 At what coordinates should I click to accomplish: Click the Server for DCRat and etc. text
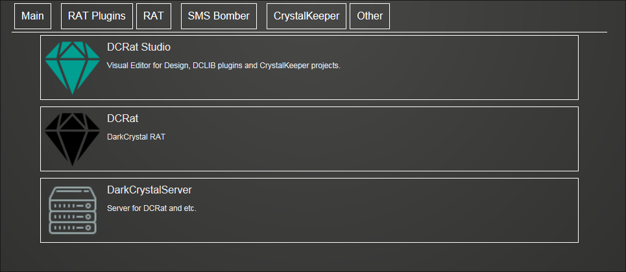(x=152, y=208)
